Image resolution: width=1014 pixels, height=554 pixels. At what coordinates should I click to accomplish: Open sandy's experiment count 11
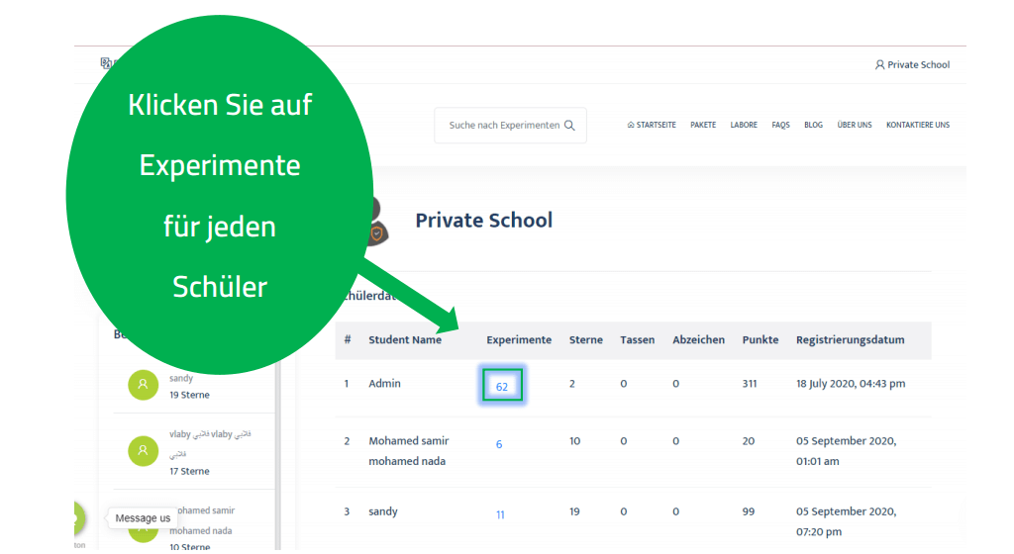click(x=500, y=515)
